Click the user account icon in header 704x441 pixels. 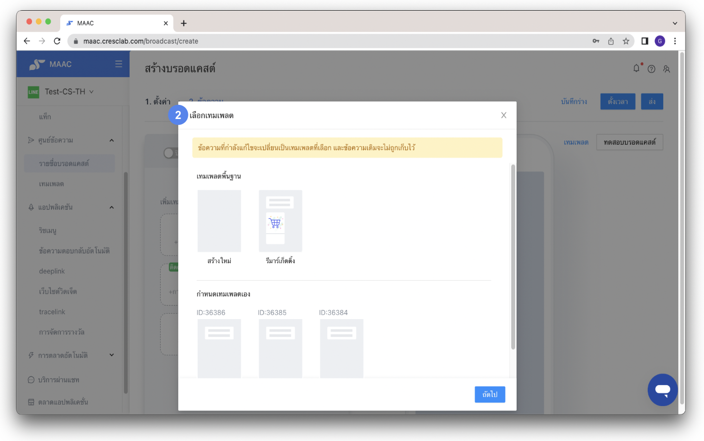[667, 69]
